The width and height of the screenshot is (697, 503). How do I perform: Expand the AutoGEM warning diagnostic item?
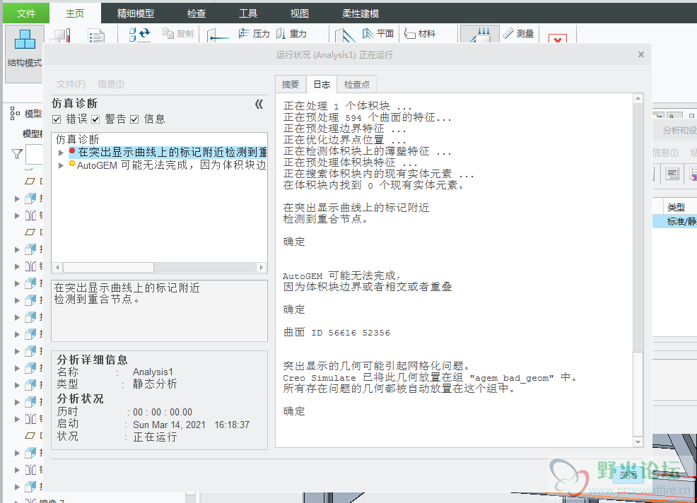coord(61,165)
